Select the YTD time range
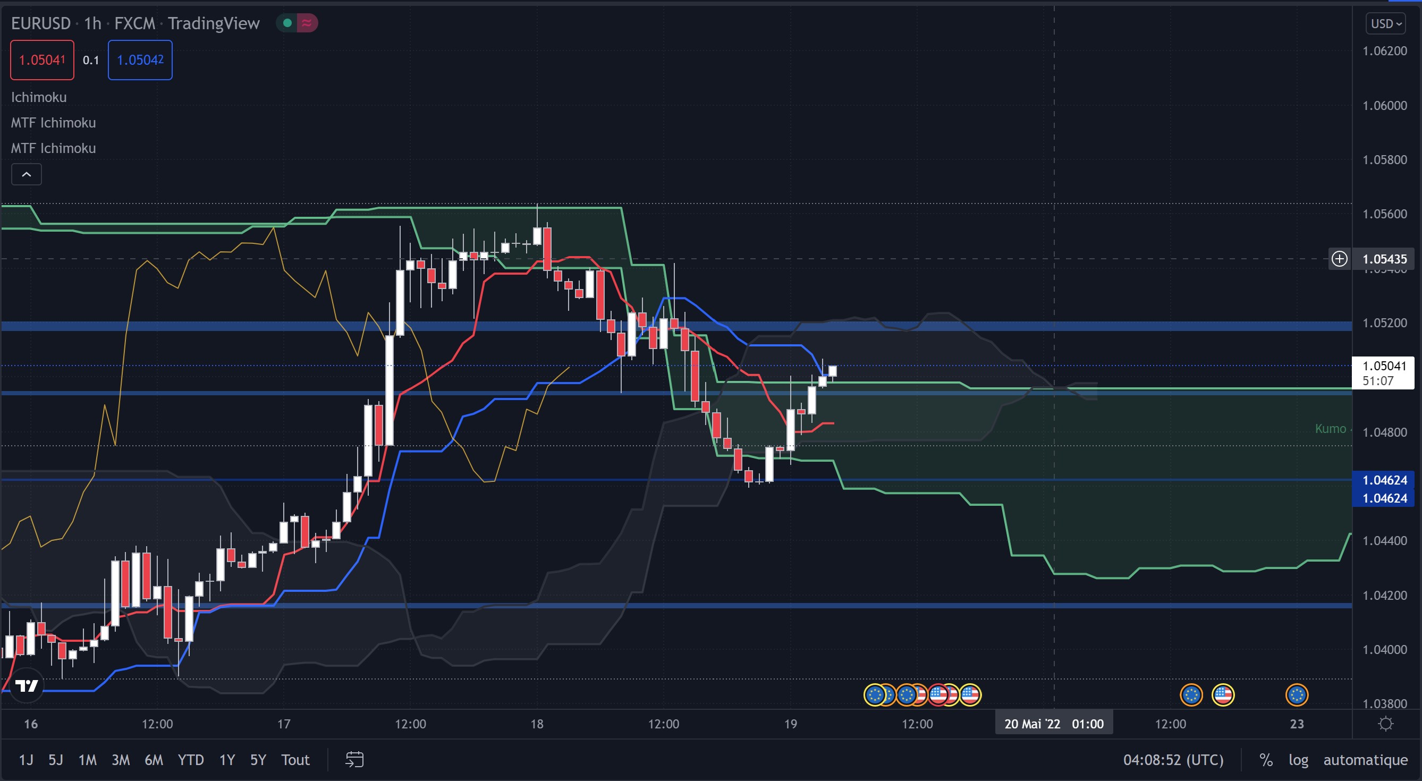Screen dimensions: 1422x781 pyautogui.click(x=190, y=760)
